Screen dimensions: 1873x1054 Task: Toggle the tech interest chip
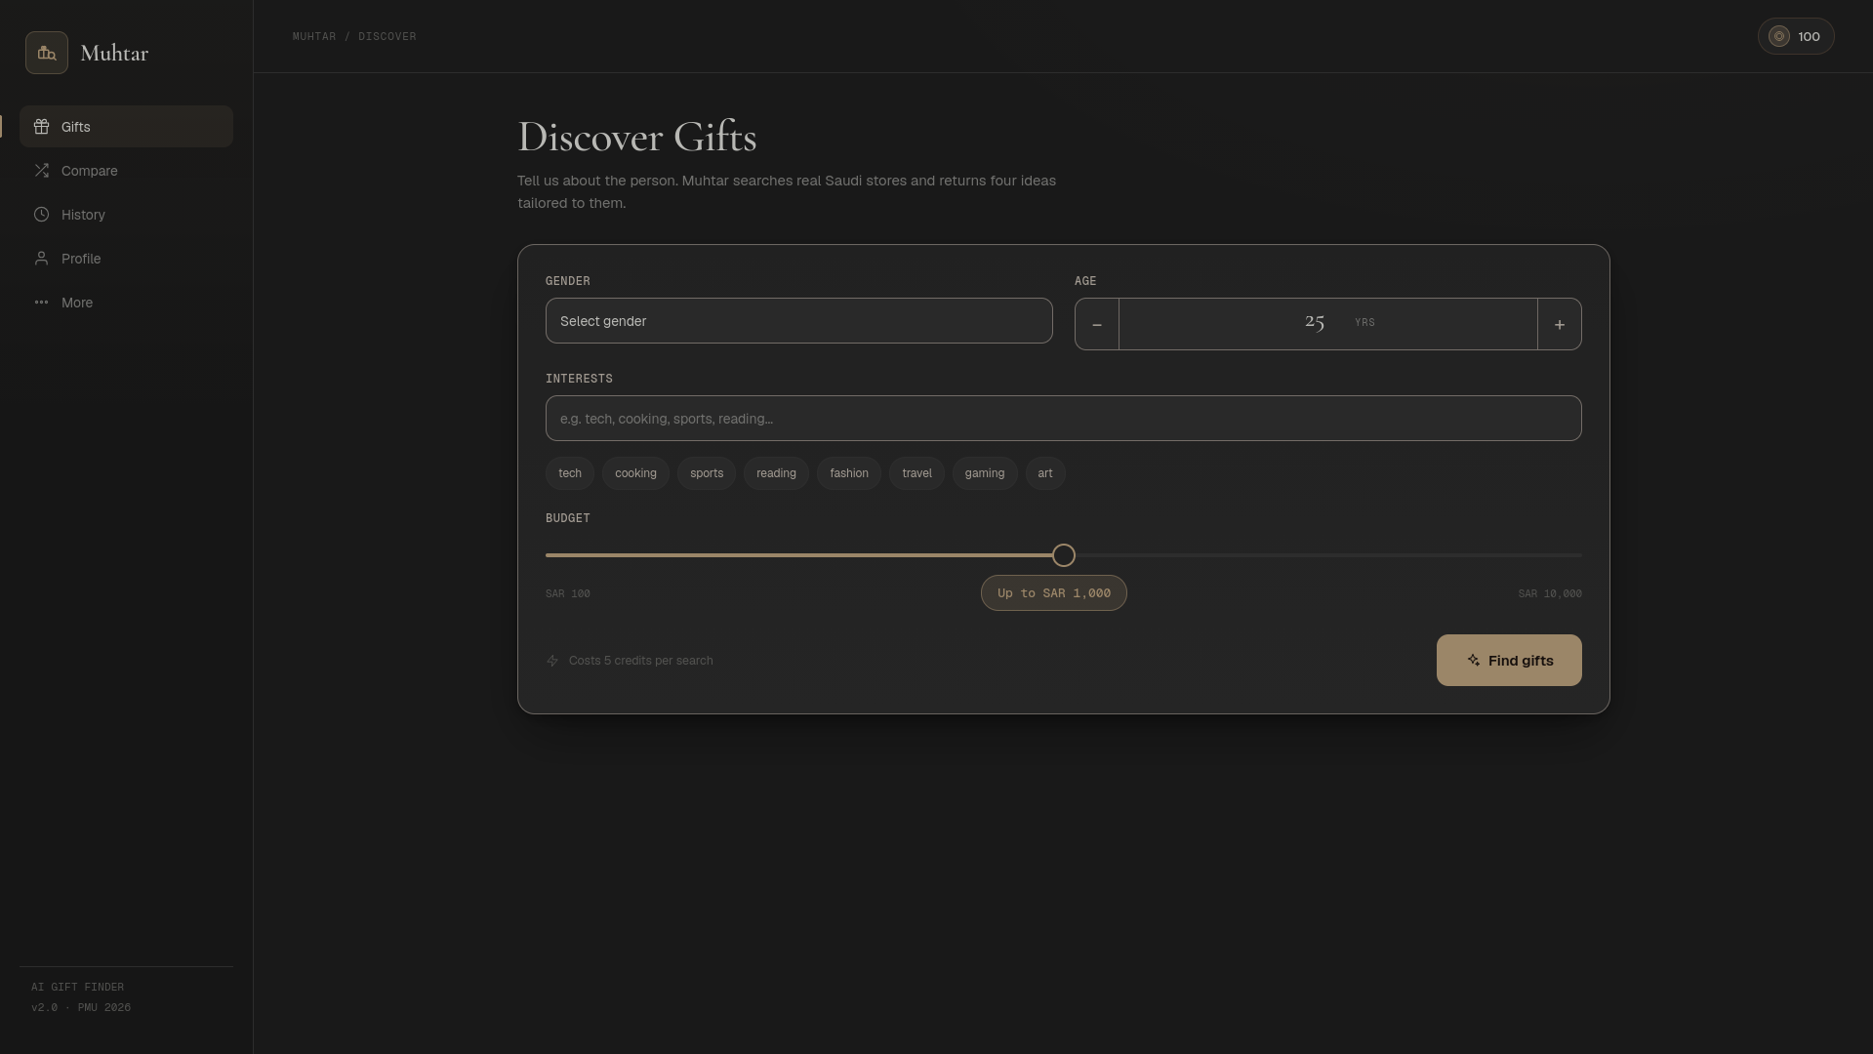[570, 473]
